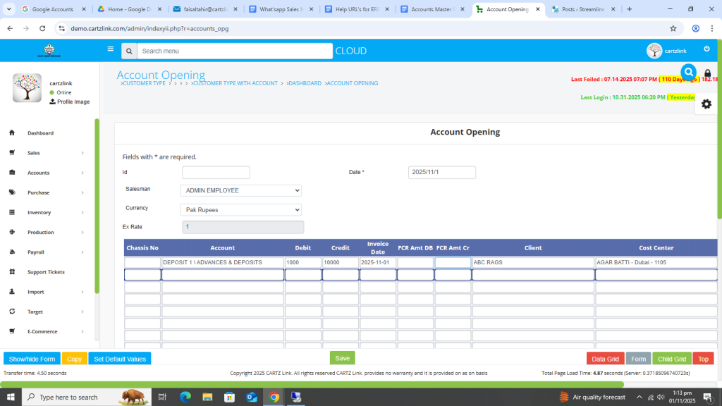Open Dashboard from the sidebar

click(40, 133)
